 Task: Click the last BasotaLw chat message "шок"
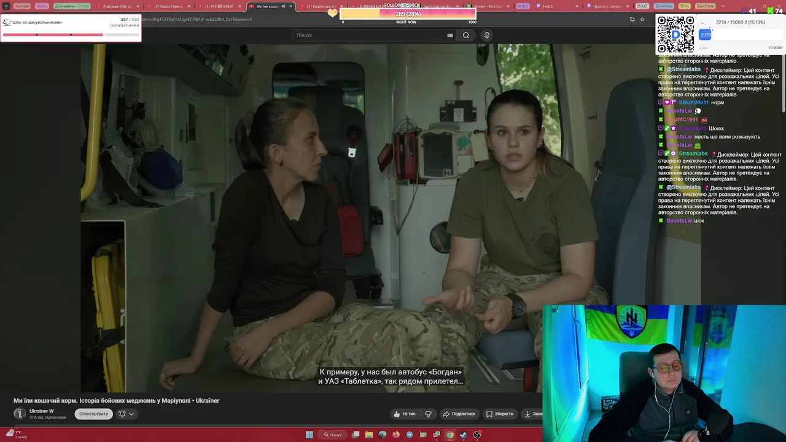click(x=699, y=220)
